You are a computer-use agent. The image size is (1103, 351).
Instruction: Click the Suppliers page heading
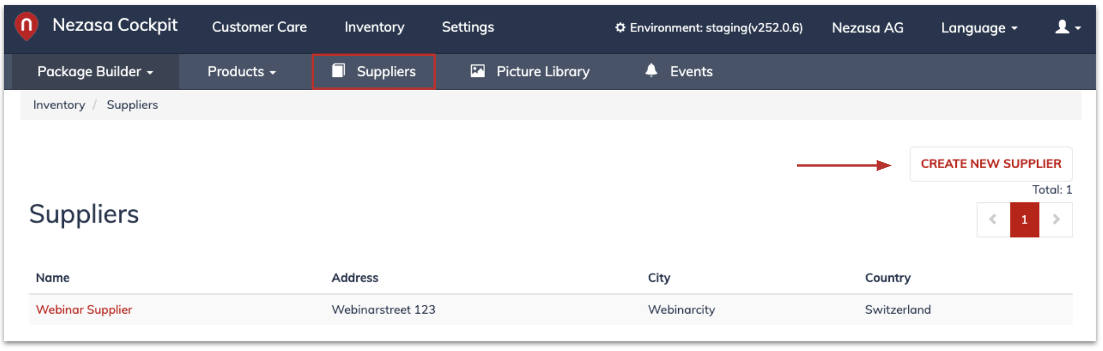84,214
